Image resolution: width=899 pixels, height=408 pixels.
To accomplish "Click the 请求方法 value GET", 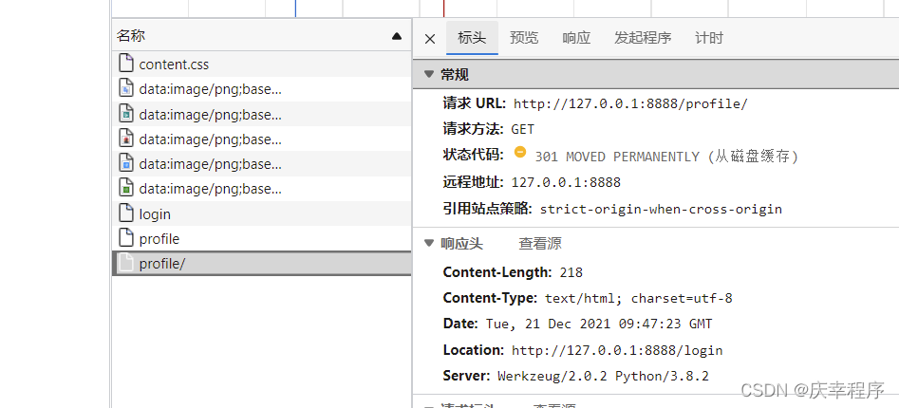I will coord(523,129).
